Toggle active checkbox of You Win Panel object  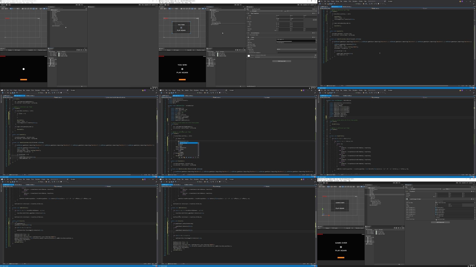click(250, 9)
